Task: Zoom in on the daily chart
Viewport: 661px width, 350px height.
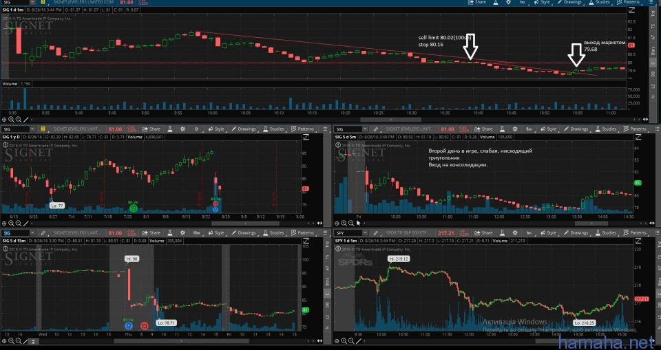Action: (x=12, y=223)
